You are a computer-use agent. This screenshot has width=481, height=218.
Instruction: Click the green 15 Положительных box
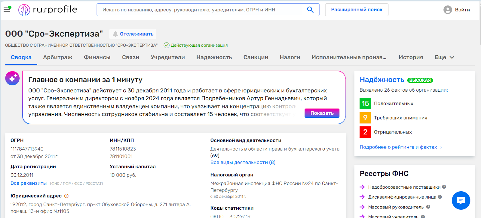point(365,103)
